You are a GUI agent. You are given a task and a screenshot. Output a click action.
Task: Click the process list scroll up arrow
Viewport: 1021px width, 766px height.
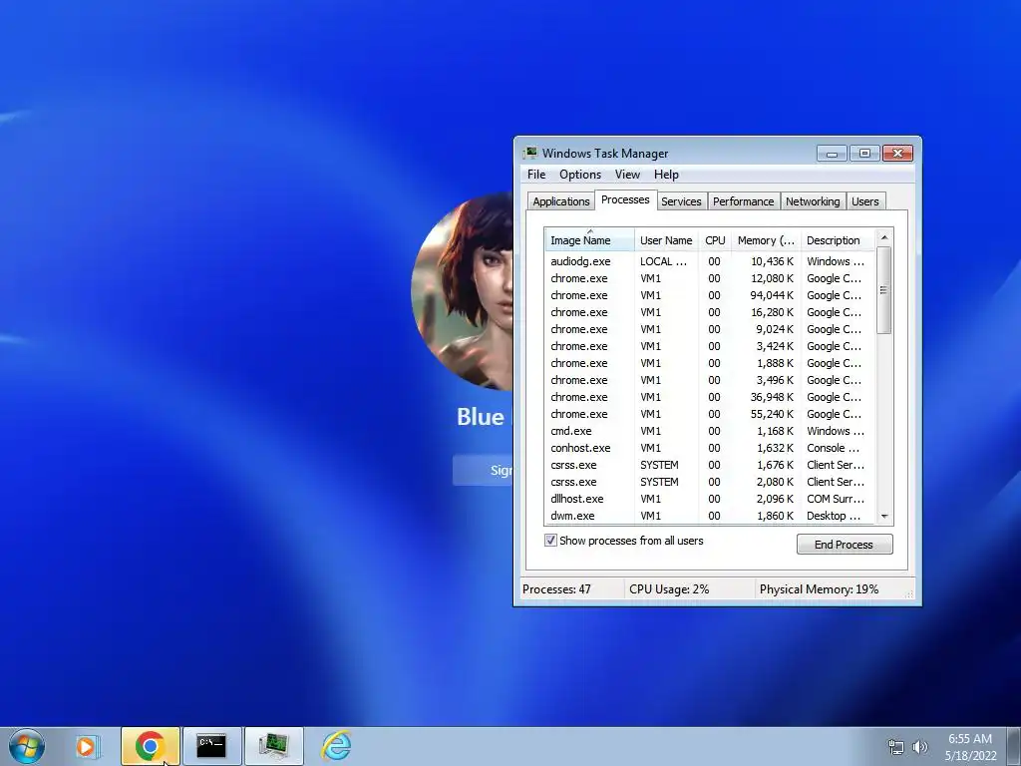coord(884,237)
